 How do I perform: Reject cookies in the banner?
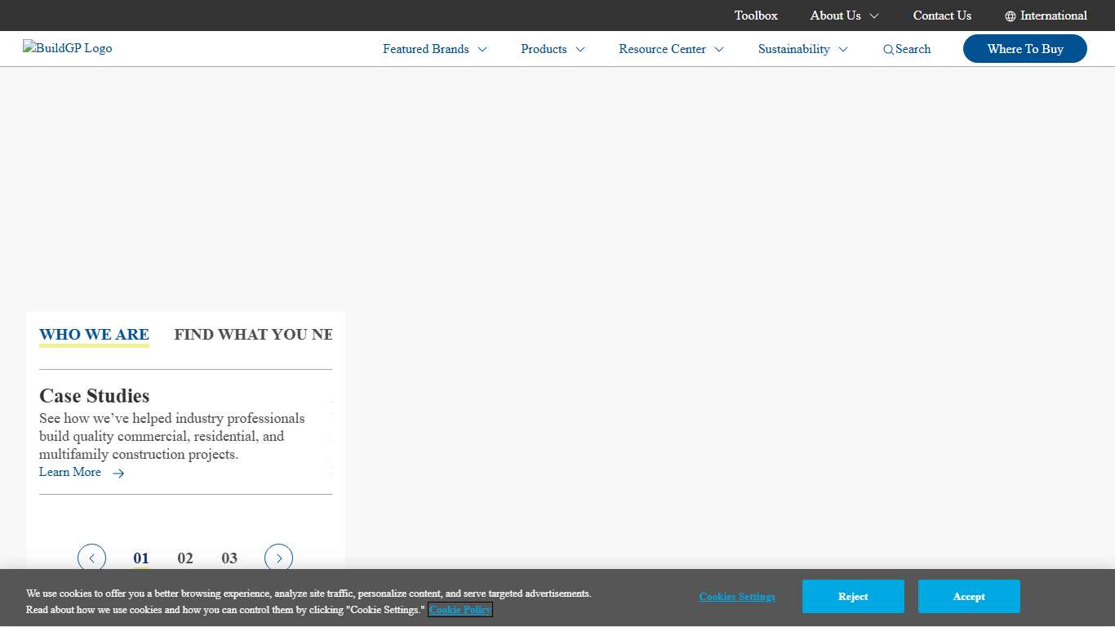click(853, 597)
